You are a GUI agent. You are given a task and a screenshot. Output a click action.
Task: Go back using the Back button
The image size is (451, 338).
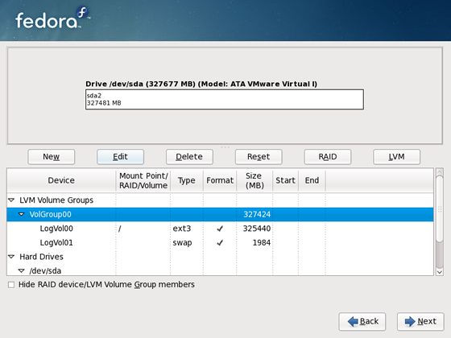coord(362,321)
